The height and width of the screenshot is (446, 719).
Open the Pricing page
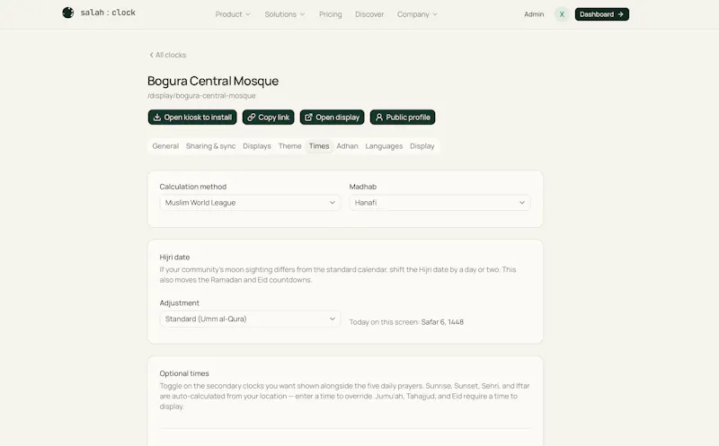330,14
